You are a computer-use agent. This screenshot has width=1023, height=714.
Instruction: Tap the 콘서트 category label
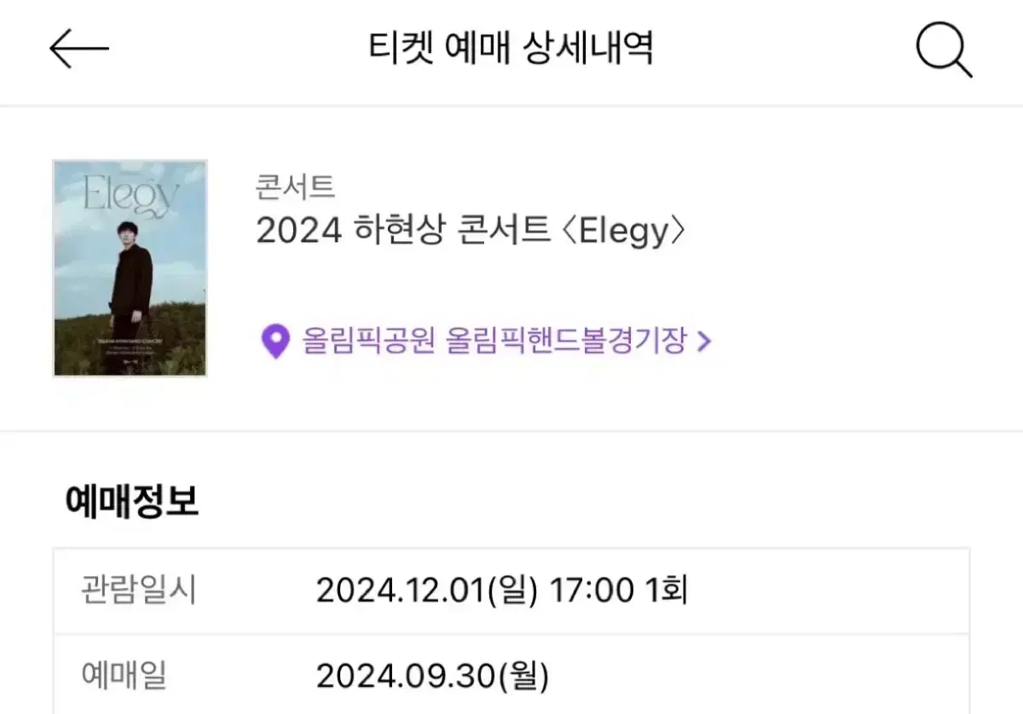click(x=295, y=184)
